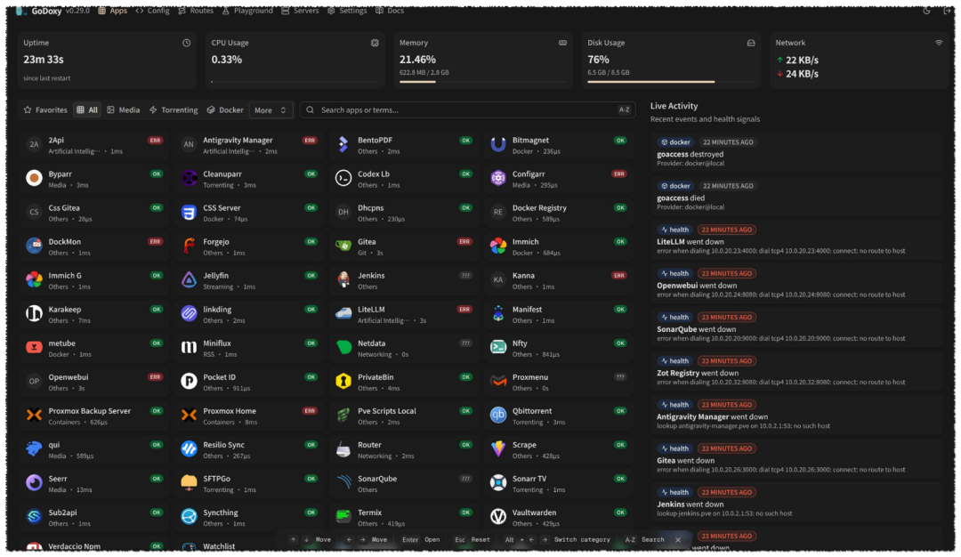The height and width of the screenshot is (557, 961).
Task: Open the PrivateBin yellow icon
Action: [x=343, y=381]
